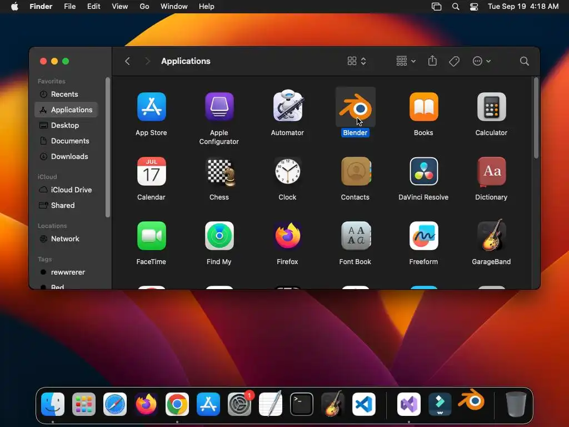Select the Dictionary app icon

[x=491, y=171]
